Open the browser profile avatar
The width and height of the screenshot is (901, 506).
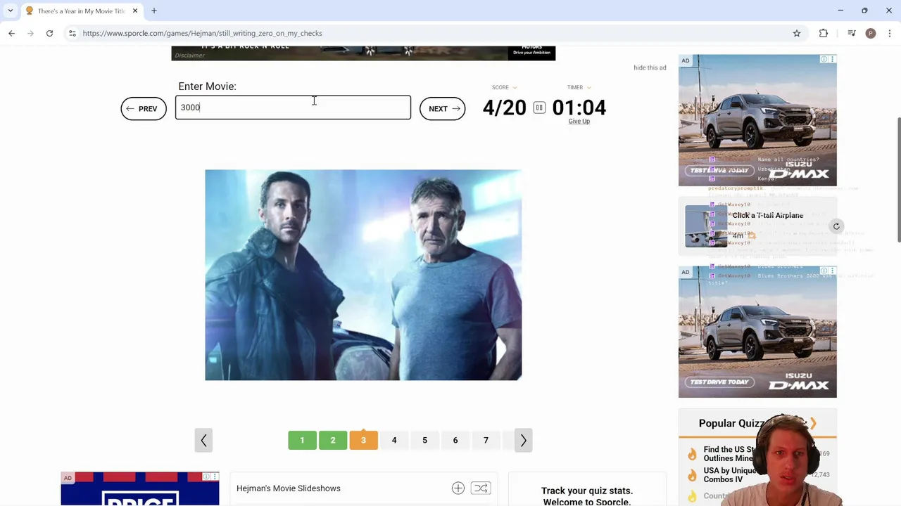(871, 33)
